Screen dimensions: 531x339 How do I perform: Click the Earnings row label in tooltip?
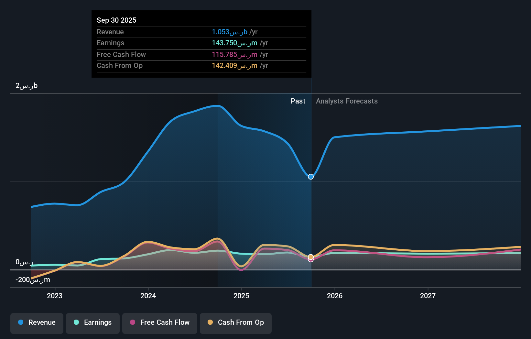point(111,43)
